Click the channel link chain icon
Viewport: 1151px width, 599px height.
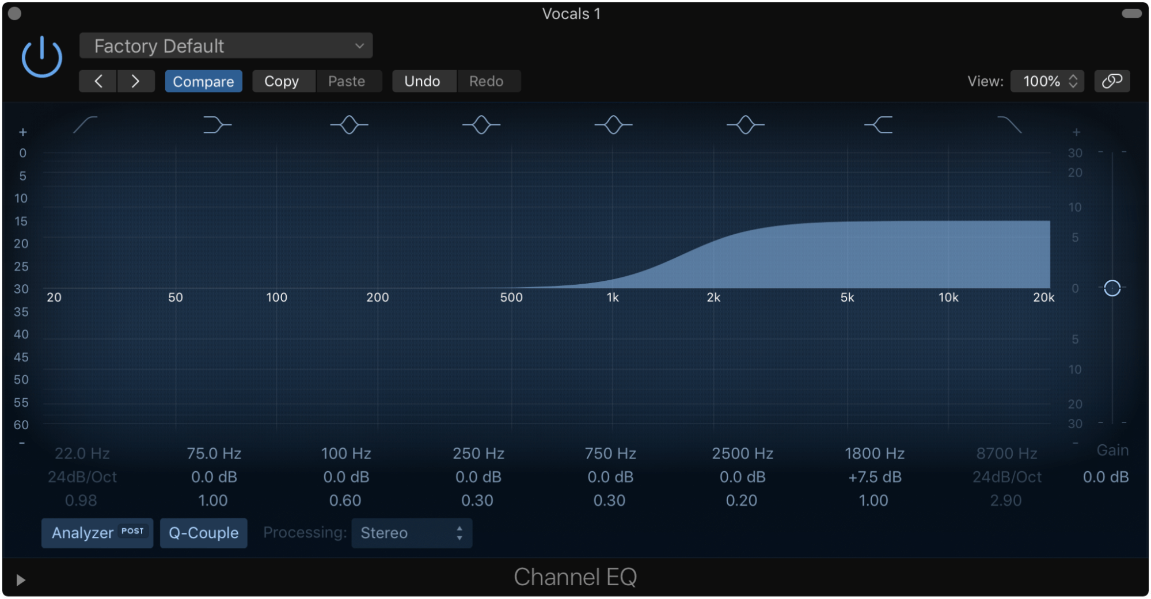[1112, 81]
